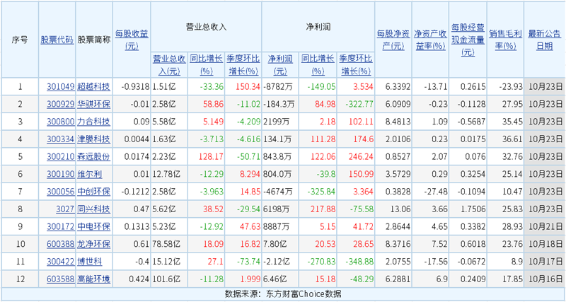
Task: Click stock code 300172
Action: click(x=60, y=226)
